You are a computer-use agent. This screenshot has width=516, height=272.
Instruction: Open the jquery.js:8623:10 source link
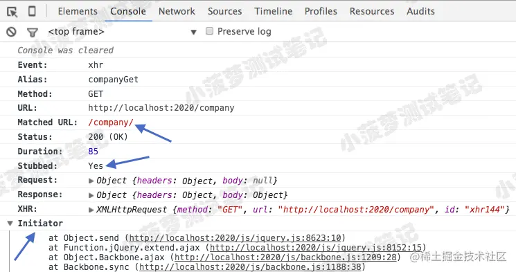[235, 238]
